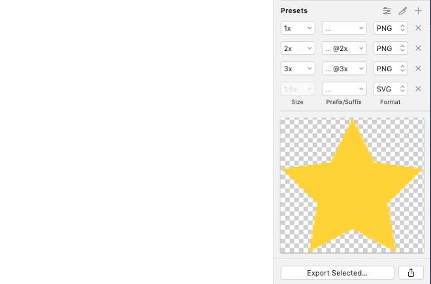
Task: Remove the 2x PNG export preset
Action: click(419, 48)
